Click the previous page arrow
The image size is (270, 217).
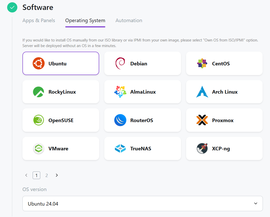pyautogui.click(x=26, y=175)
